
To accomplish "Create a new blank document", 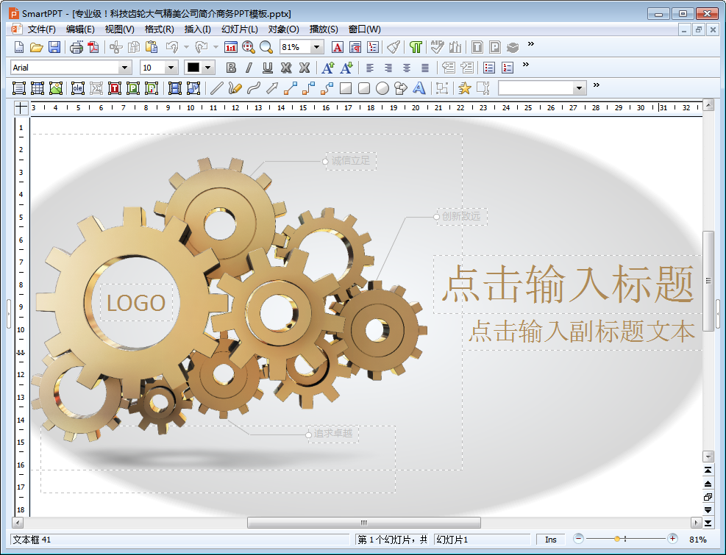I will (19, 47).
